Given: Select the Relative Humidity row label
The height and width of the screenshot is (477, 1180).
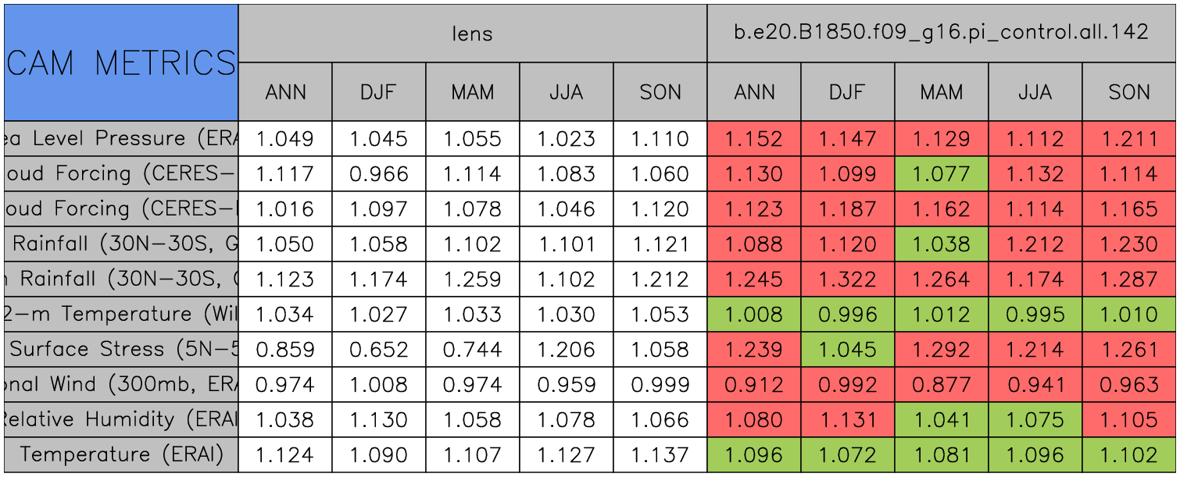Looking at the screenshot, I should click(x=121, y=419).
